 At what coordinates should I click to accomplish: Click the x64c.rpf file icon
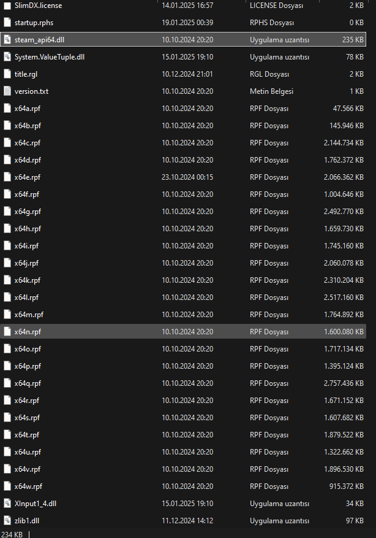pyautogui.click(x=7, y=143)
